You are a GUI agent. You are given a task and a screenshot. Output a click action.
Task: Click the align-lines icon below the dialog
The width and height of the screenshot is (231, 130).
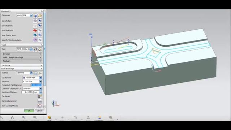[35, 117]
